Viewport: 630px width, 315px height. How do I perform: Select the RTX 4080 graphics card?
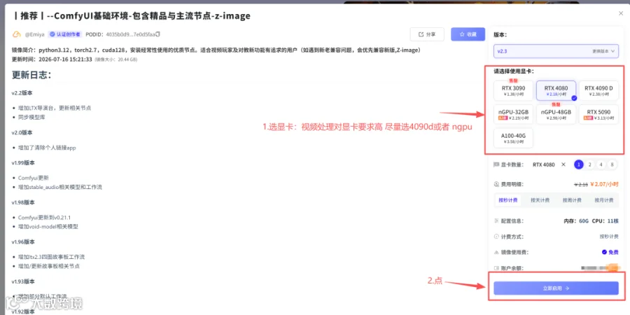point(556,90)
